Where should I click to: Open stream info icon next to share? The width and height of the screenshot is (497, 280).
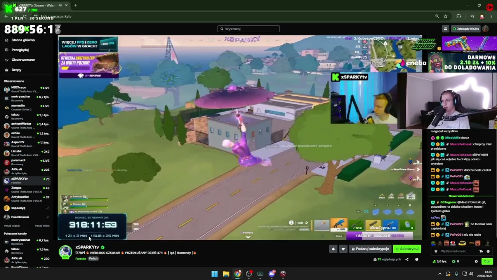417,259
